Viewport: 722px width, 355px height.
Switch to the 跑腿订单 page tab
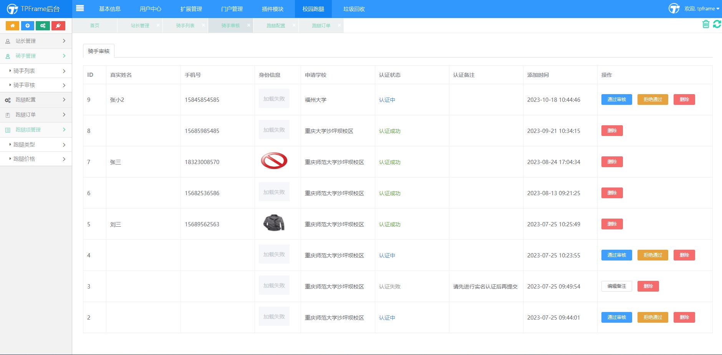321,25
